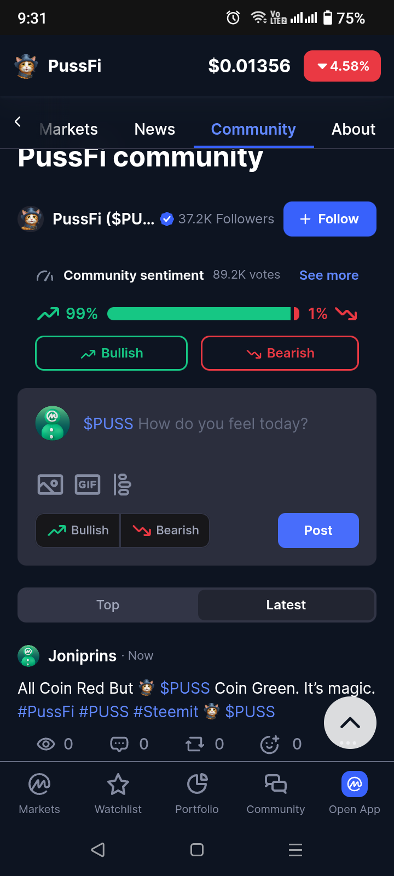Open the GIF picker icon
The image size is (394, 876).
coord(88,485)
